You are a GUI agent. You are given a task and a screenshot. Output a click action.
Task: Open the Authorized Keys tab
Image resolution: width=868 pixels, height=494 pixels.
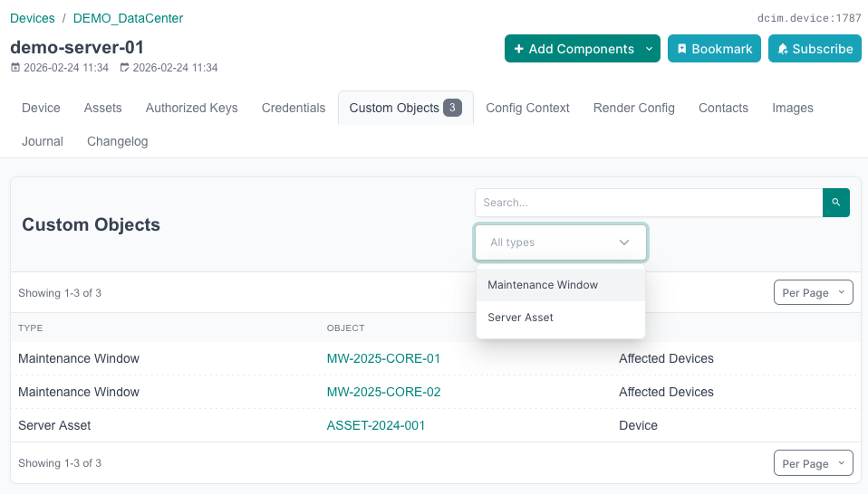(191, 108)
